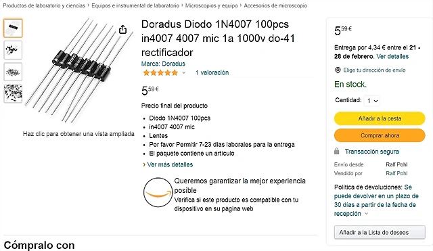Open the Cantidad quantity dropdown

click(372, 101)
